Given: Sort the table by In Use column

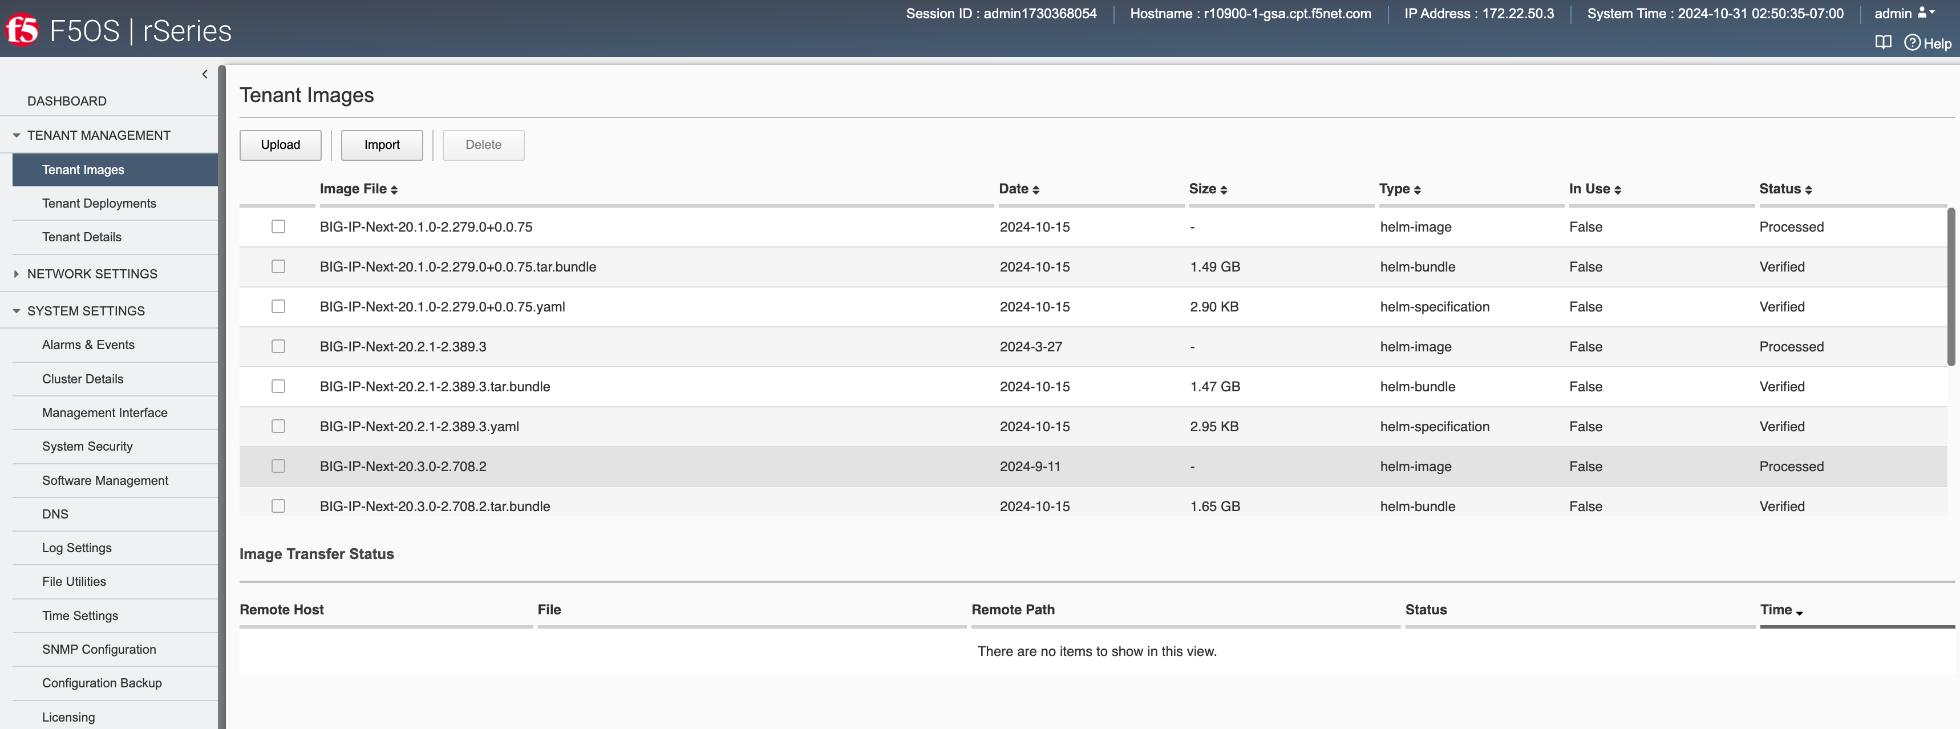Looking at the screenshot, I should [1595, 189].
